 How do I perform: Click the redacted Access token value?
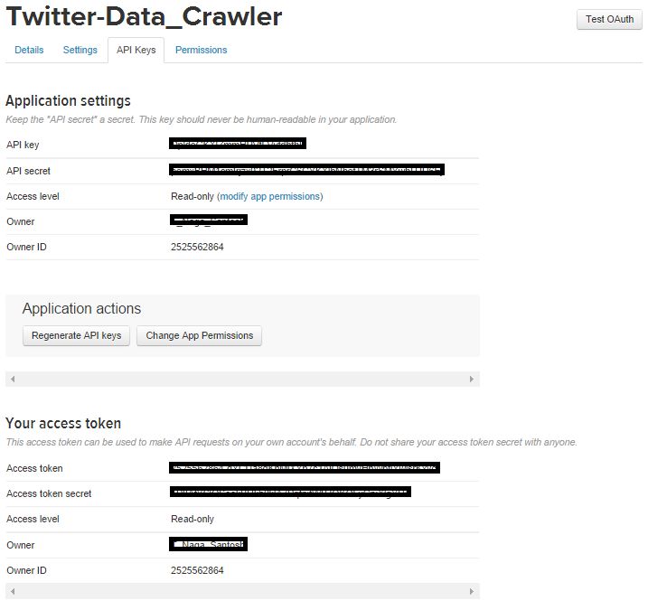[x=305, y=468]
